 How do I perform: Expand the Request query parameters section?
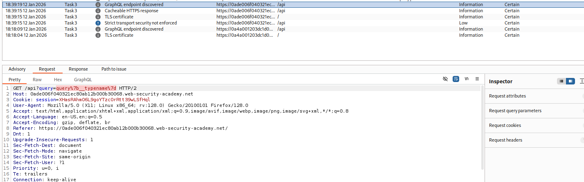[x=515, y=111]
